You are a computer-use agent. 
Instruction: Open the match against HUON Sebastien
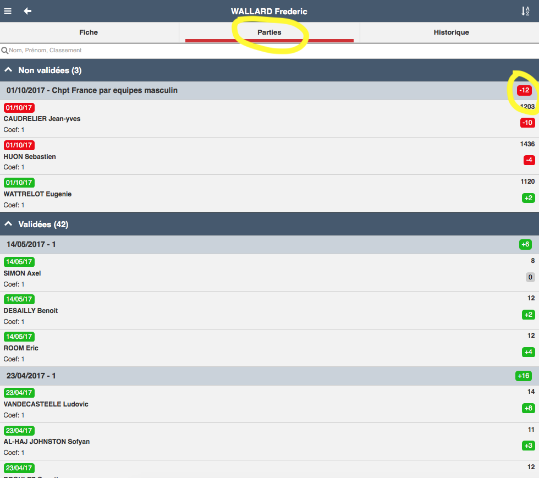(x=269, y=156)
